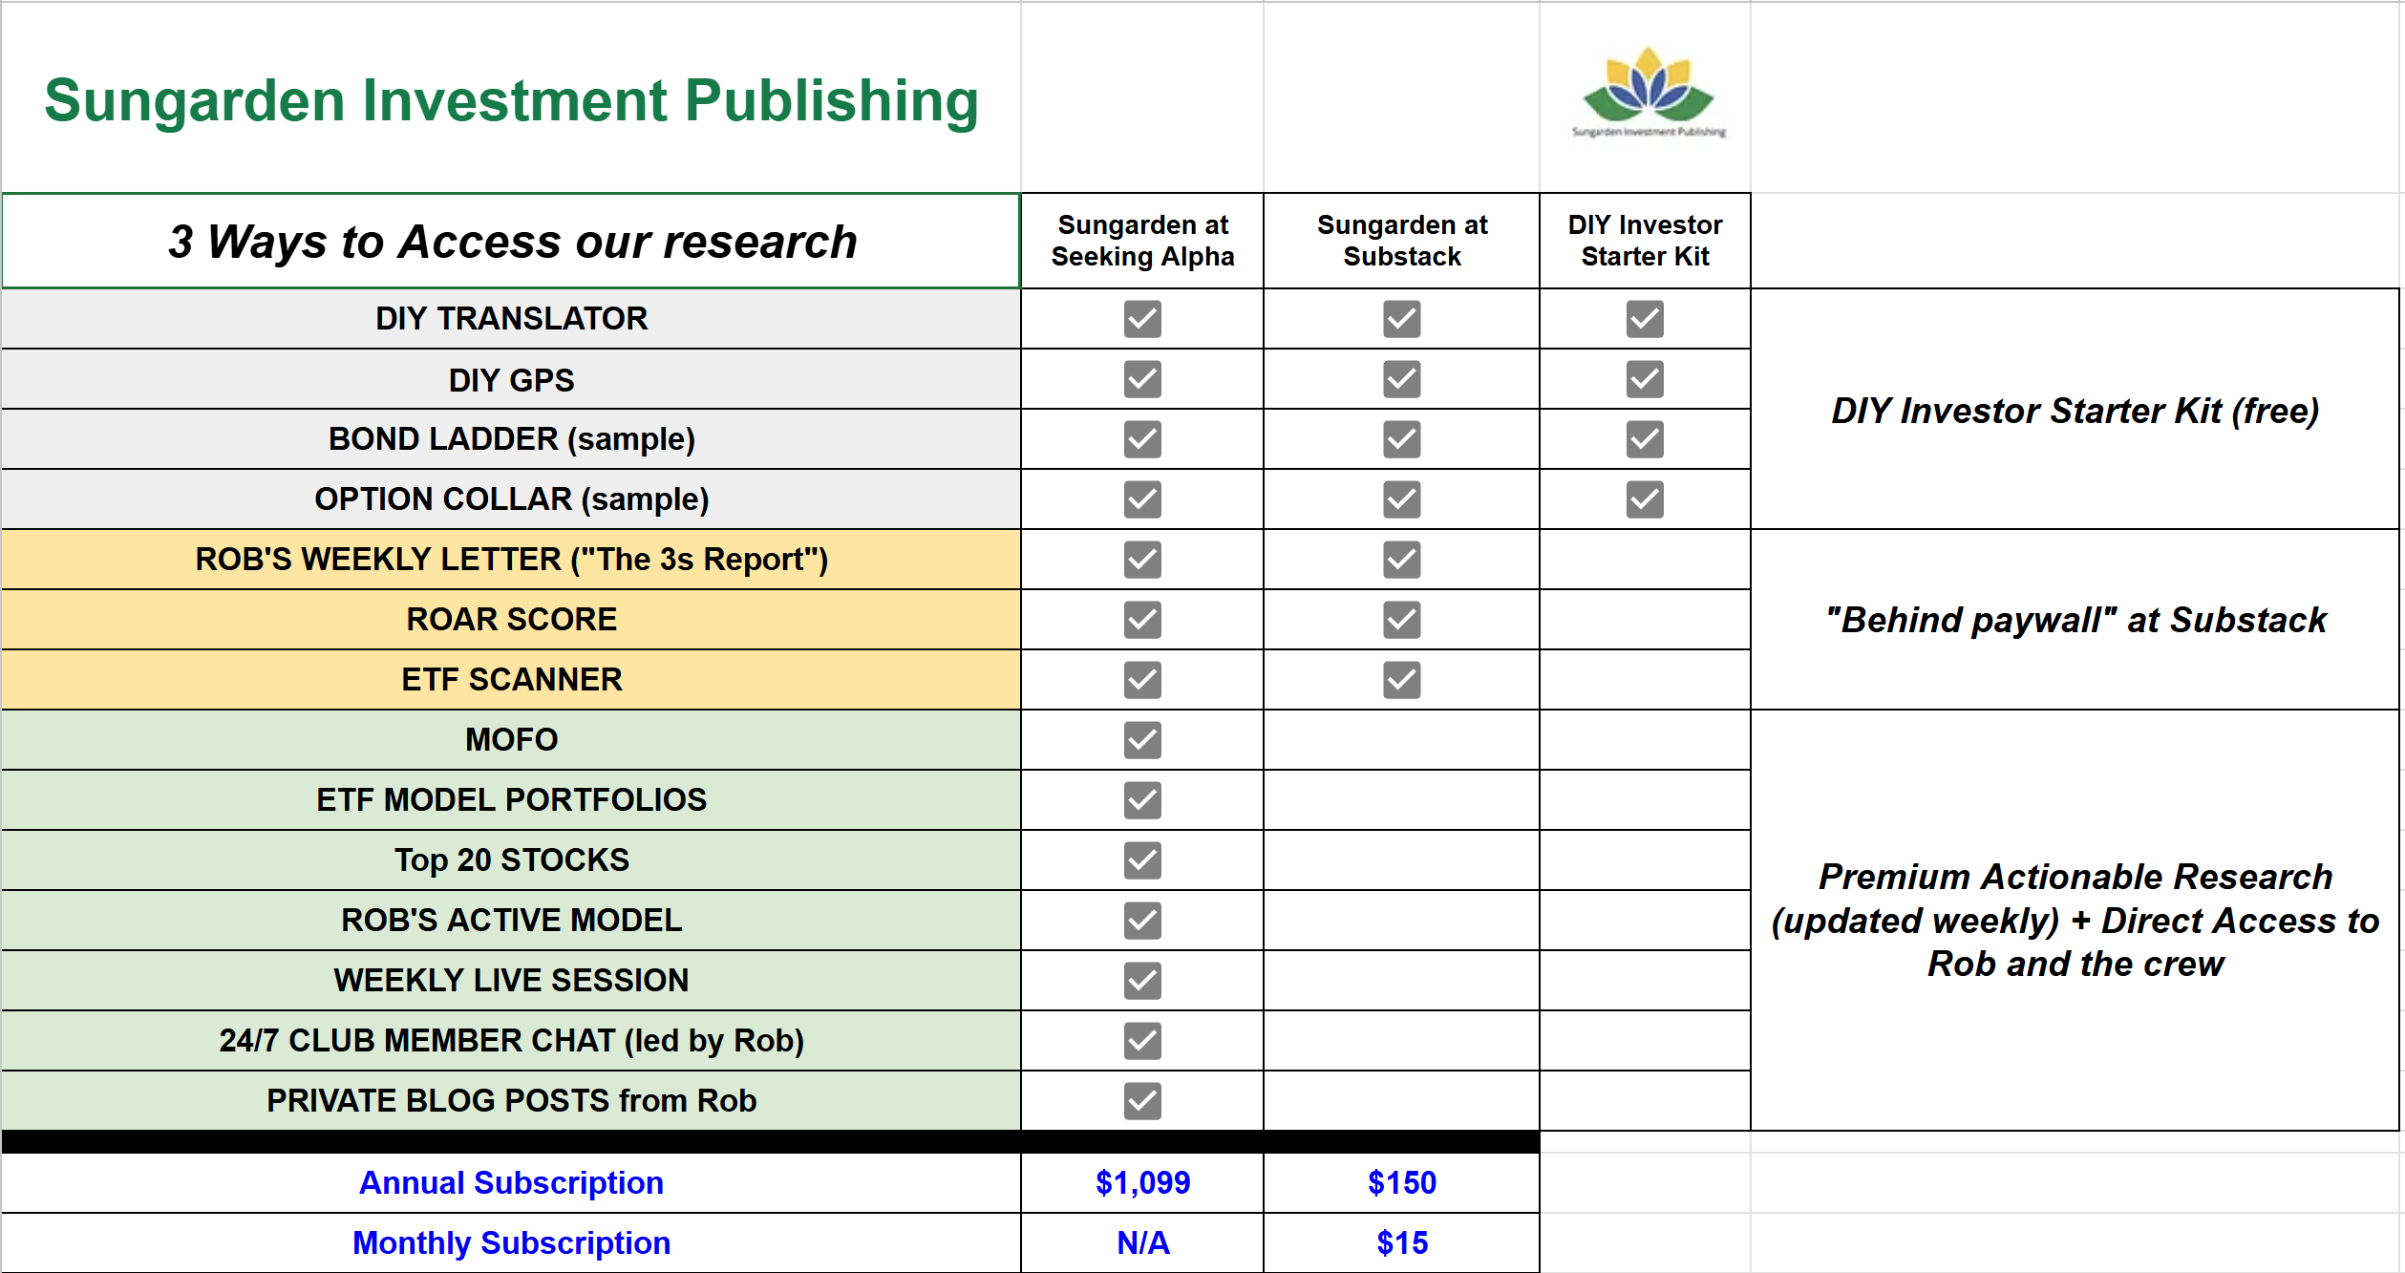Select the $1,099 annual price cell
2405x1273 pixels.
(1142, 1183)
